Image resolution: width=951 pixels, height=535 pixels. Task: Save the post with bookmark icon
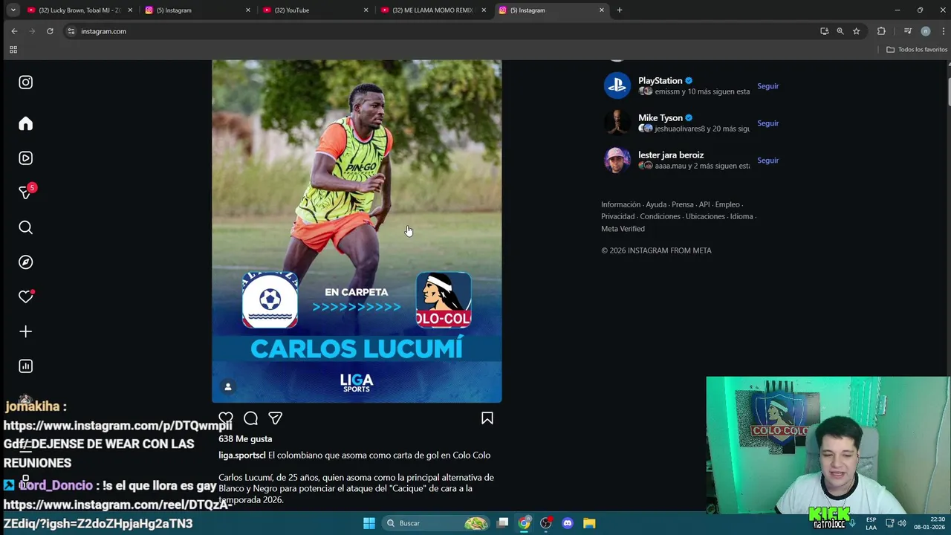point(487,418)
